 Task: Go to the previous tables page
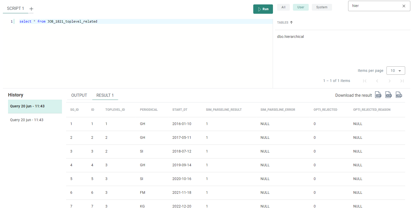pyautogui.click(x=377, y=81)
